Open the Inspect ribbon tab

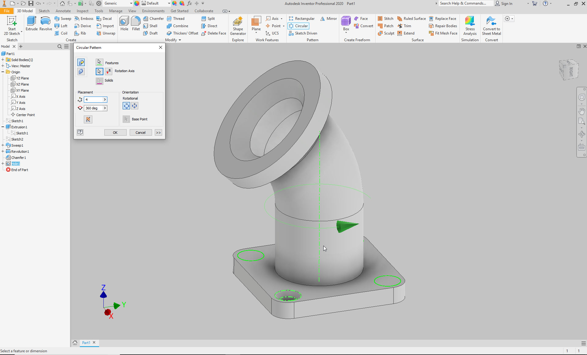click(x=83, y=11)
